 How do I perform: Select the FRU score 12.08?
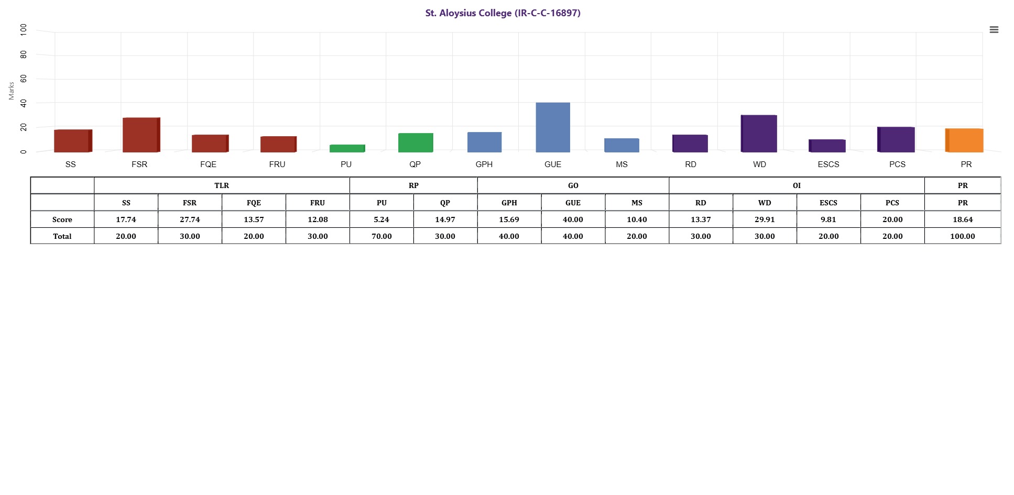[318, 219]
